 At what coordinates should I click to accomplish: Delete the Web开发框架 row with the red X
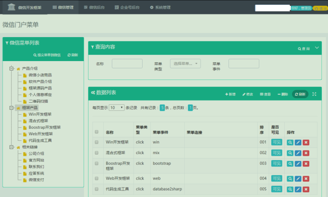click(x=306, y=179)
